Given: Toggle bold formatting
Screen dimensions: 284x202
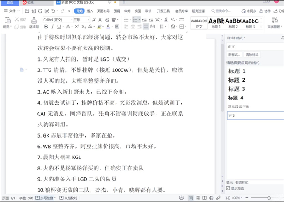Looking at the screenshot, I should point(46,27).
